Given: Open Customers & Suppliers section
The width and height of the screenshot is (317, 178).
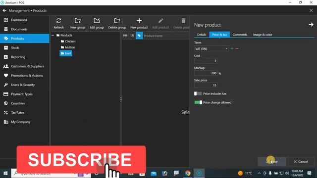Looking at the screenshot, I should pyautogui.click(x=24, y=66).
